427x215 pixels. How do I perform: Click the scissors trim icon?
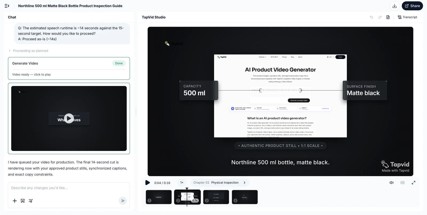23,201
